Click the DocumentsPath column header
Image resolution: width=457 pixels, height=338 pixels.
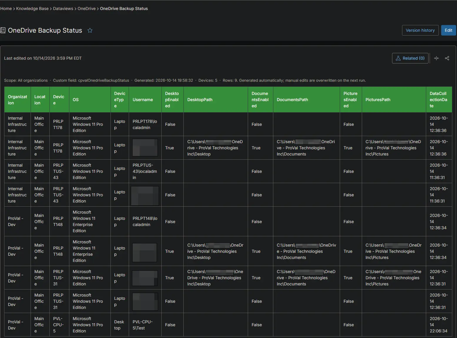click(x=307, y=100)
